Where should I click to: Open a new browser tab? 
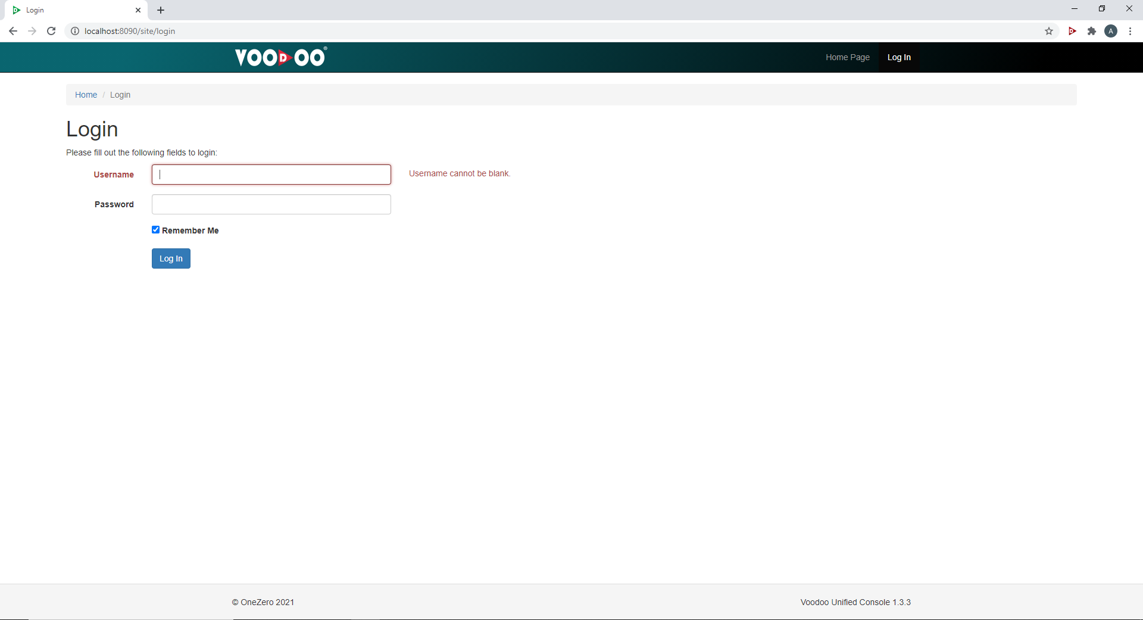(161, 10)
